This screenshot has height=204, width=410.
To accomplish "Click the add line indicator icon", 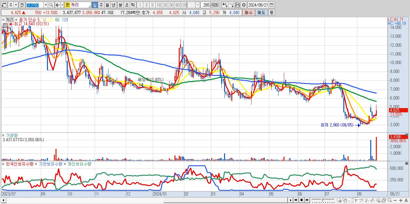I will [231, 5].
